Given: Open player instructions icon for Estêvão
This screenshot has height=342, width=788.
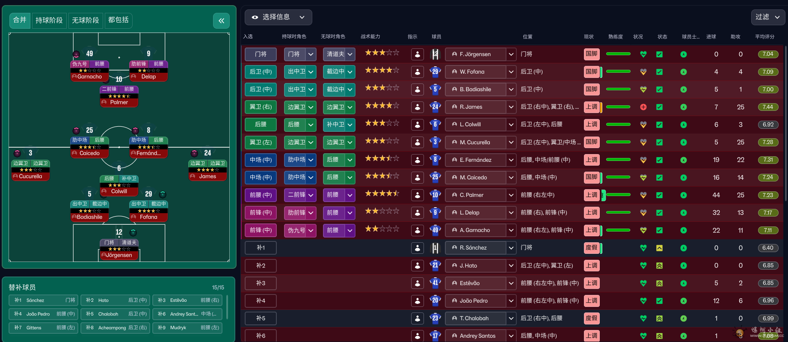Looking at the screenshot, I should point(417,283).
